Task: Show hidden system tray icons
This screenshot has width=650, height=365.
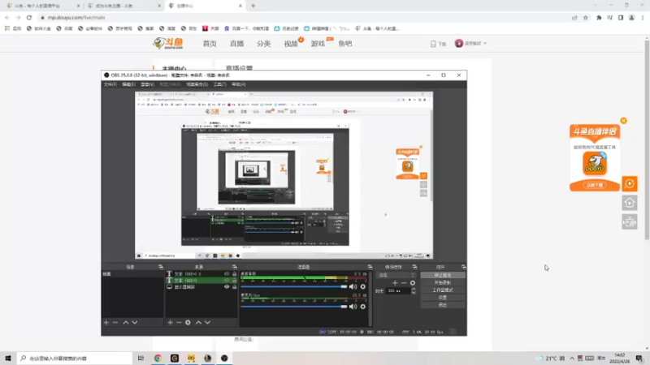Action: click(x=572, y=358)
